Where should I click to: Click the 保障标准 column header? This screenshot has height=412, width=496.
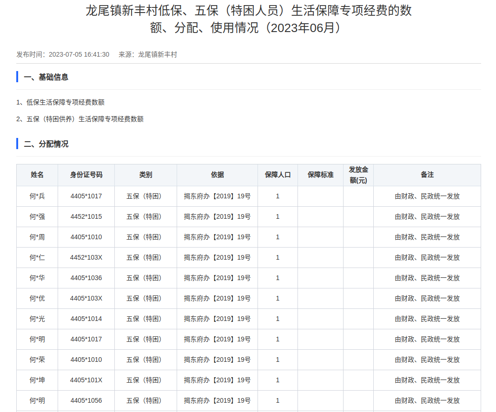[x=320, y=175]
